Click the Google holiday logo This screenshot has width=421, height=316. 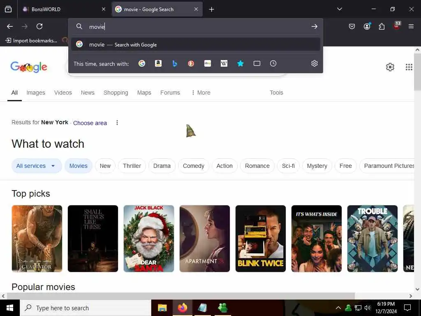pos(29,67)
